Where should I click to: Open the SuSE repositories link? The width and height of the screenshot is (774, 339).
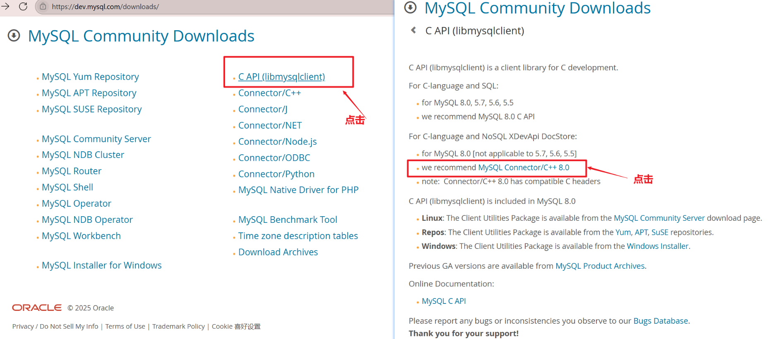(660, 232)
